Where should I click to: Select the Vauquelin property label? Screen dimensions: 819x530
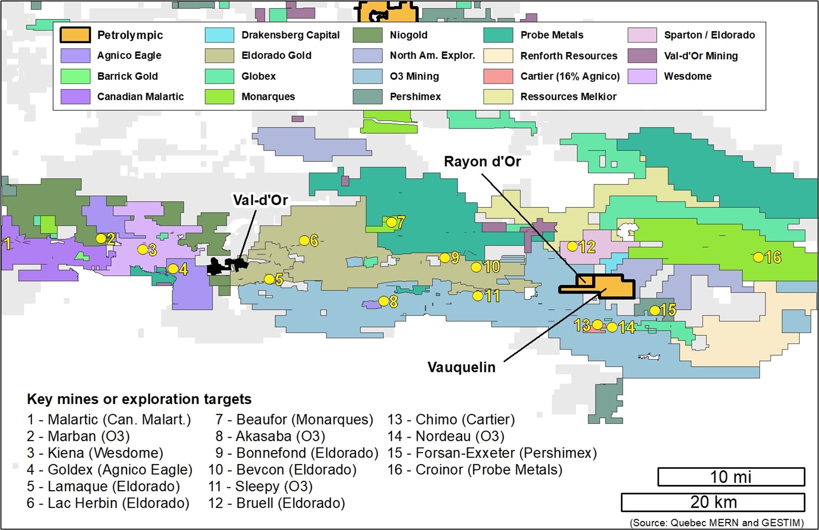[x=461, y=367]
